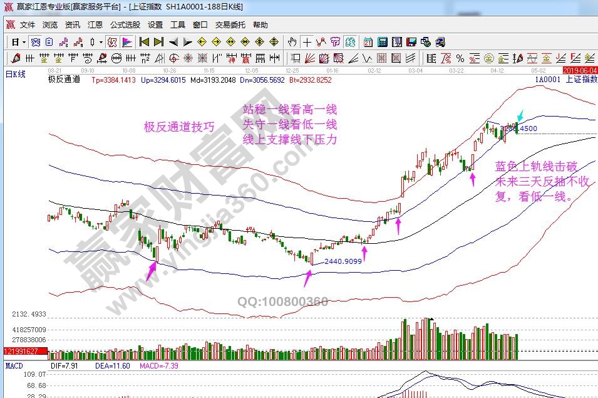Select the hand pan tool

pos(292,43)
